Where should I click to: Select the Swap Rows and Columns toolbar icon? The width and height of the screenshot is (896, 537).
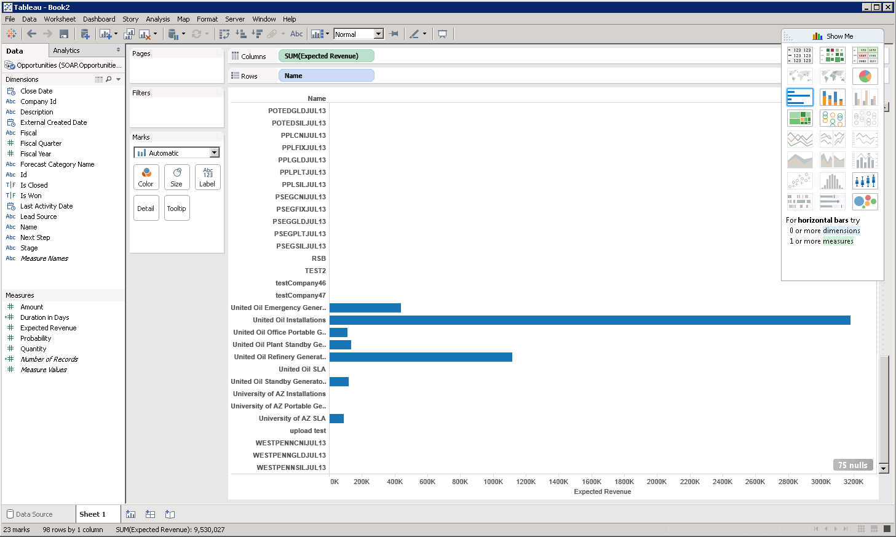(225, 34)
